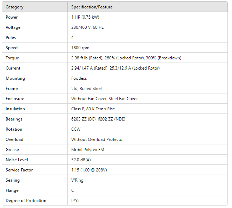This screenshot has width=232, height=208.
Task: Click the Torque specification text
Action: [x=126, y=58]
